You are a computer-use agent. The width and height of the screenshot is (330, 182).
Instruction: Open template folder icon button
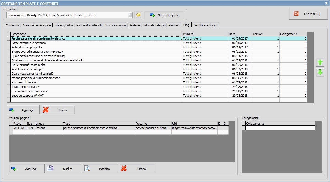point(138,15)
